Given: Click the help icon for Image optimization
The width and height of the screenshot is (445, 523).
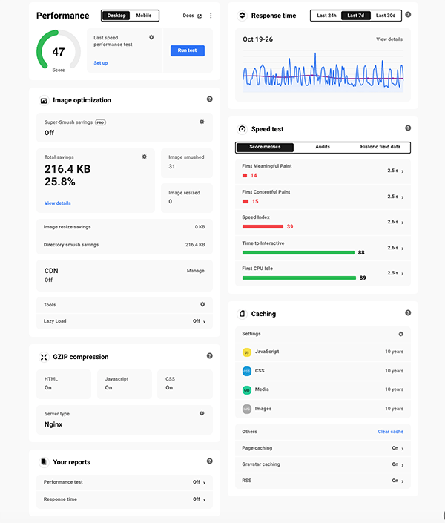Looking at the screenshot, I should point(210,99).
